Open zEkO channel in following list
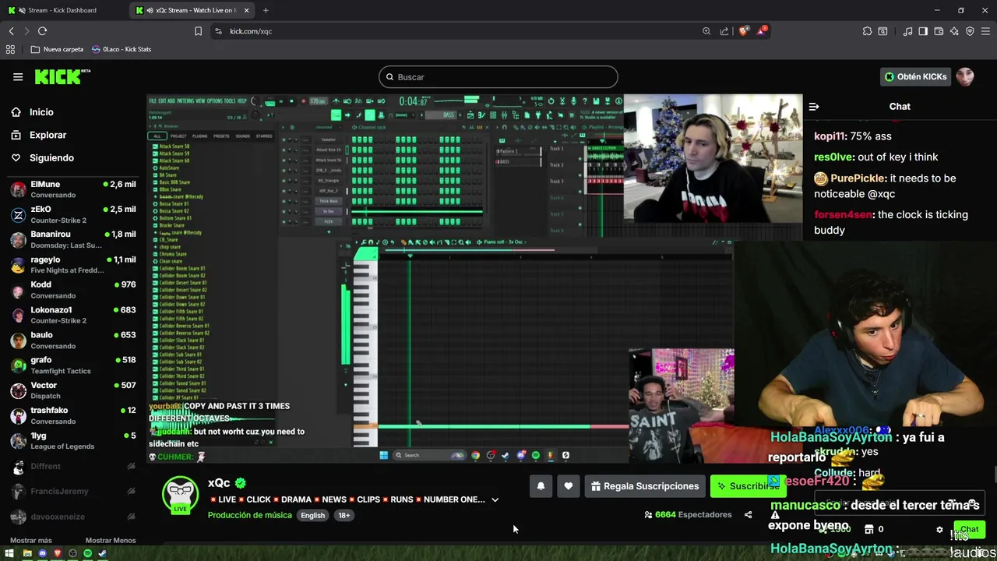Image resolution: width=997 pixels, height=561 pixels. tap(73, 214)
